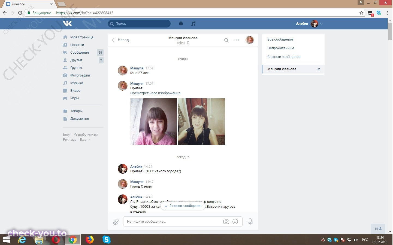Viewport: 393px width, 245px height.
Task: Switch input language РУС
Action: tap(365, 240)
